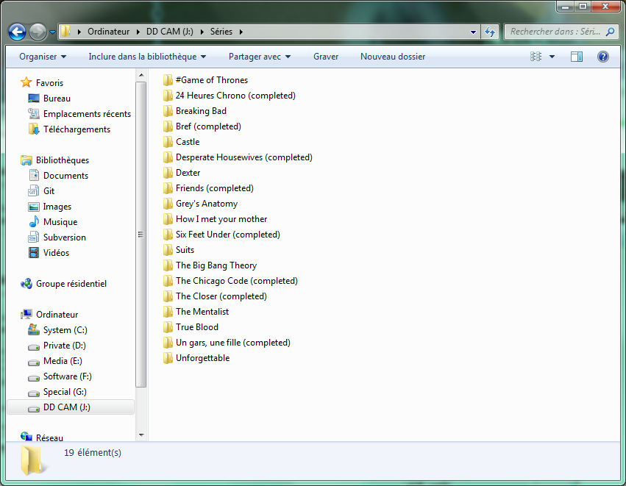Click the Back navigation arrow button
The height and width of the screenshot is (486, 626).
click(17, 32)
